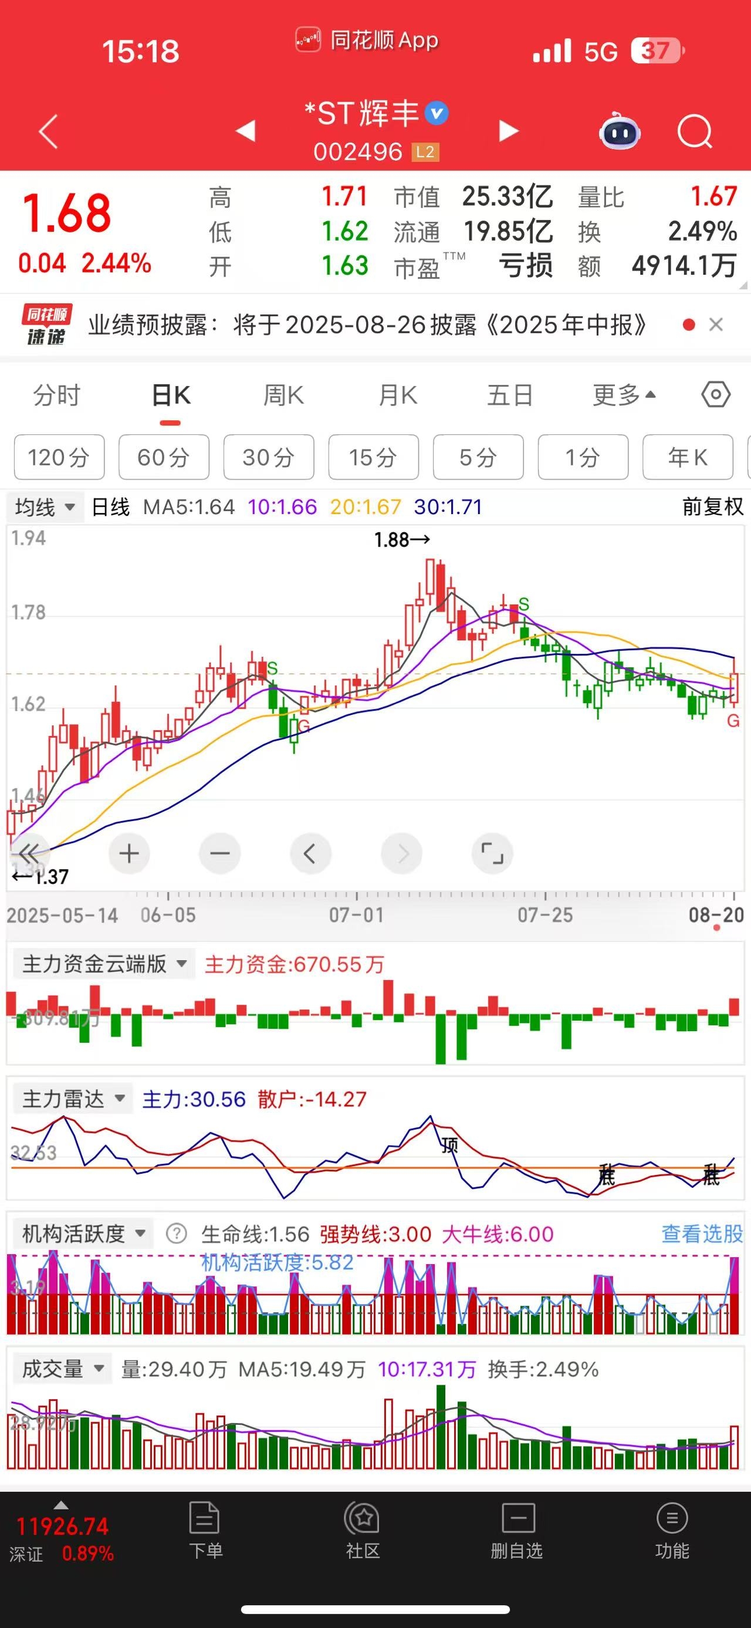Tap the 1.88 high price label
The height and width of the screenshot is (1628, 751).
point(402,540)
